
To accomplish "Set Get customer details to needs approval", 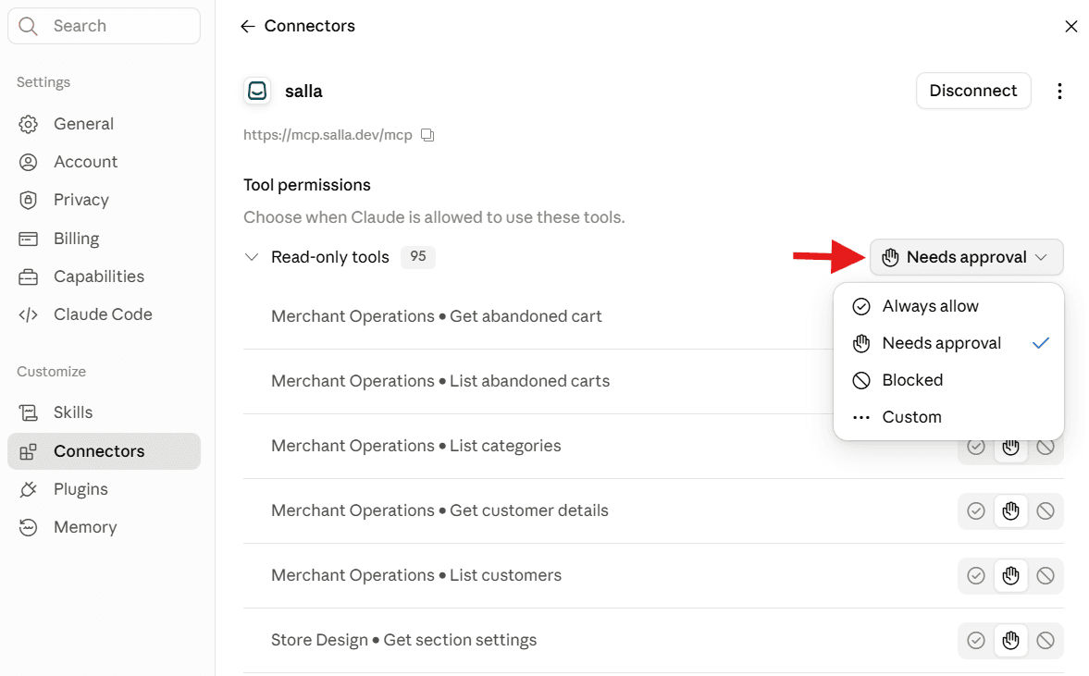I will pos(1010,510).
